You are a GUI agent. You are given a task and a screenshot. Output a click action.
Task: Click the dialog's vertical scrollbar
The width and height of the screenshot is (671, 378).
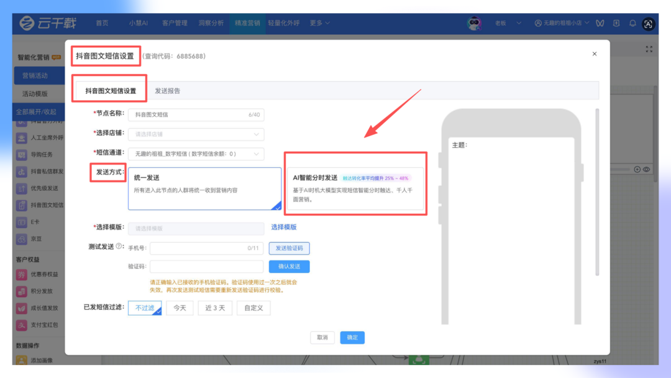(597, 192)
